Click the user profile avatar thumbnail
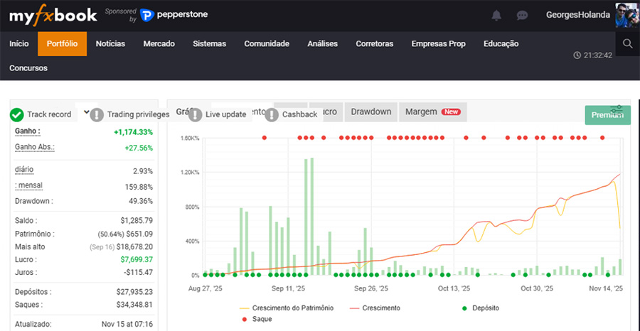The height and width of the screenshot is (331, 640). 626,16
